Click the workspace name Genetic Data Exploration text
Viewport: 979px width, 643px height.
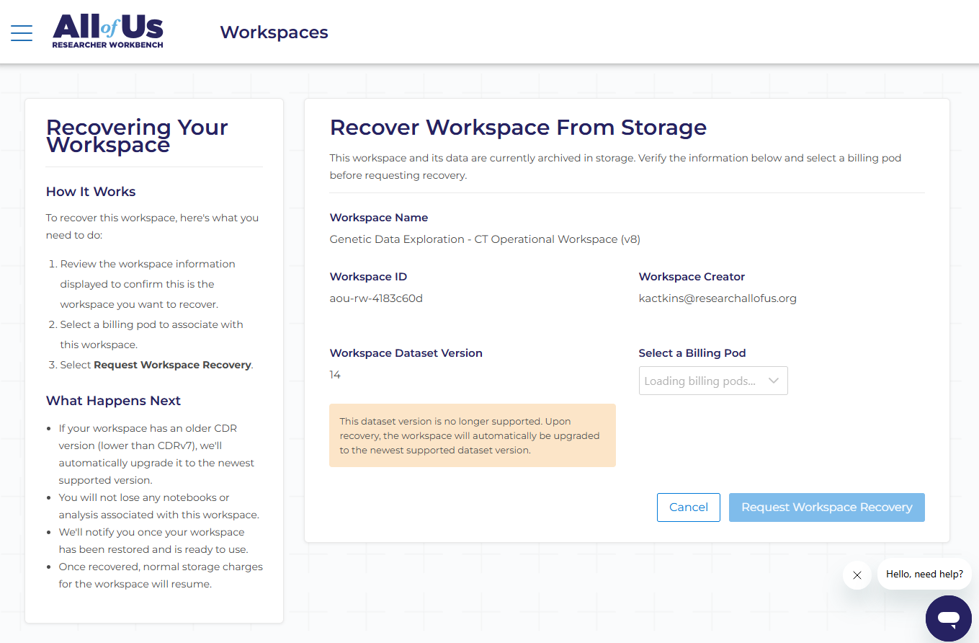[x=485, y=239]
